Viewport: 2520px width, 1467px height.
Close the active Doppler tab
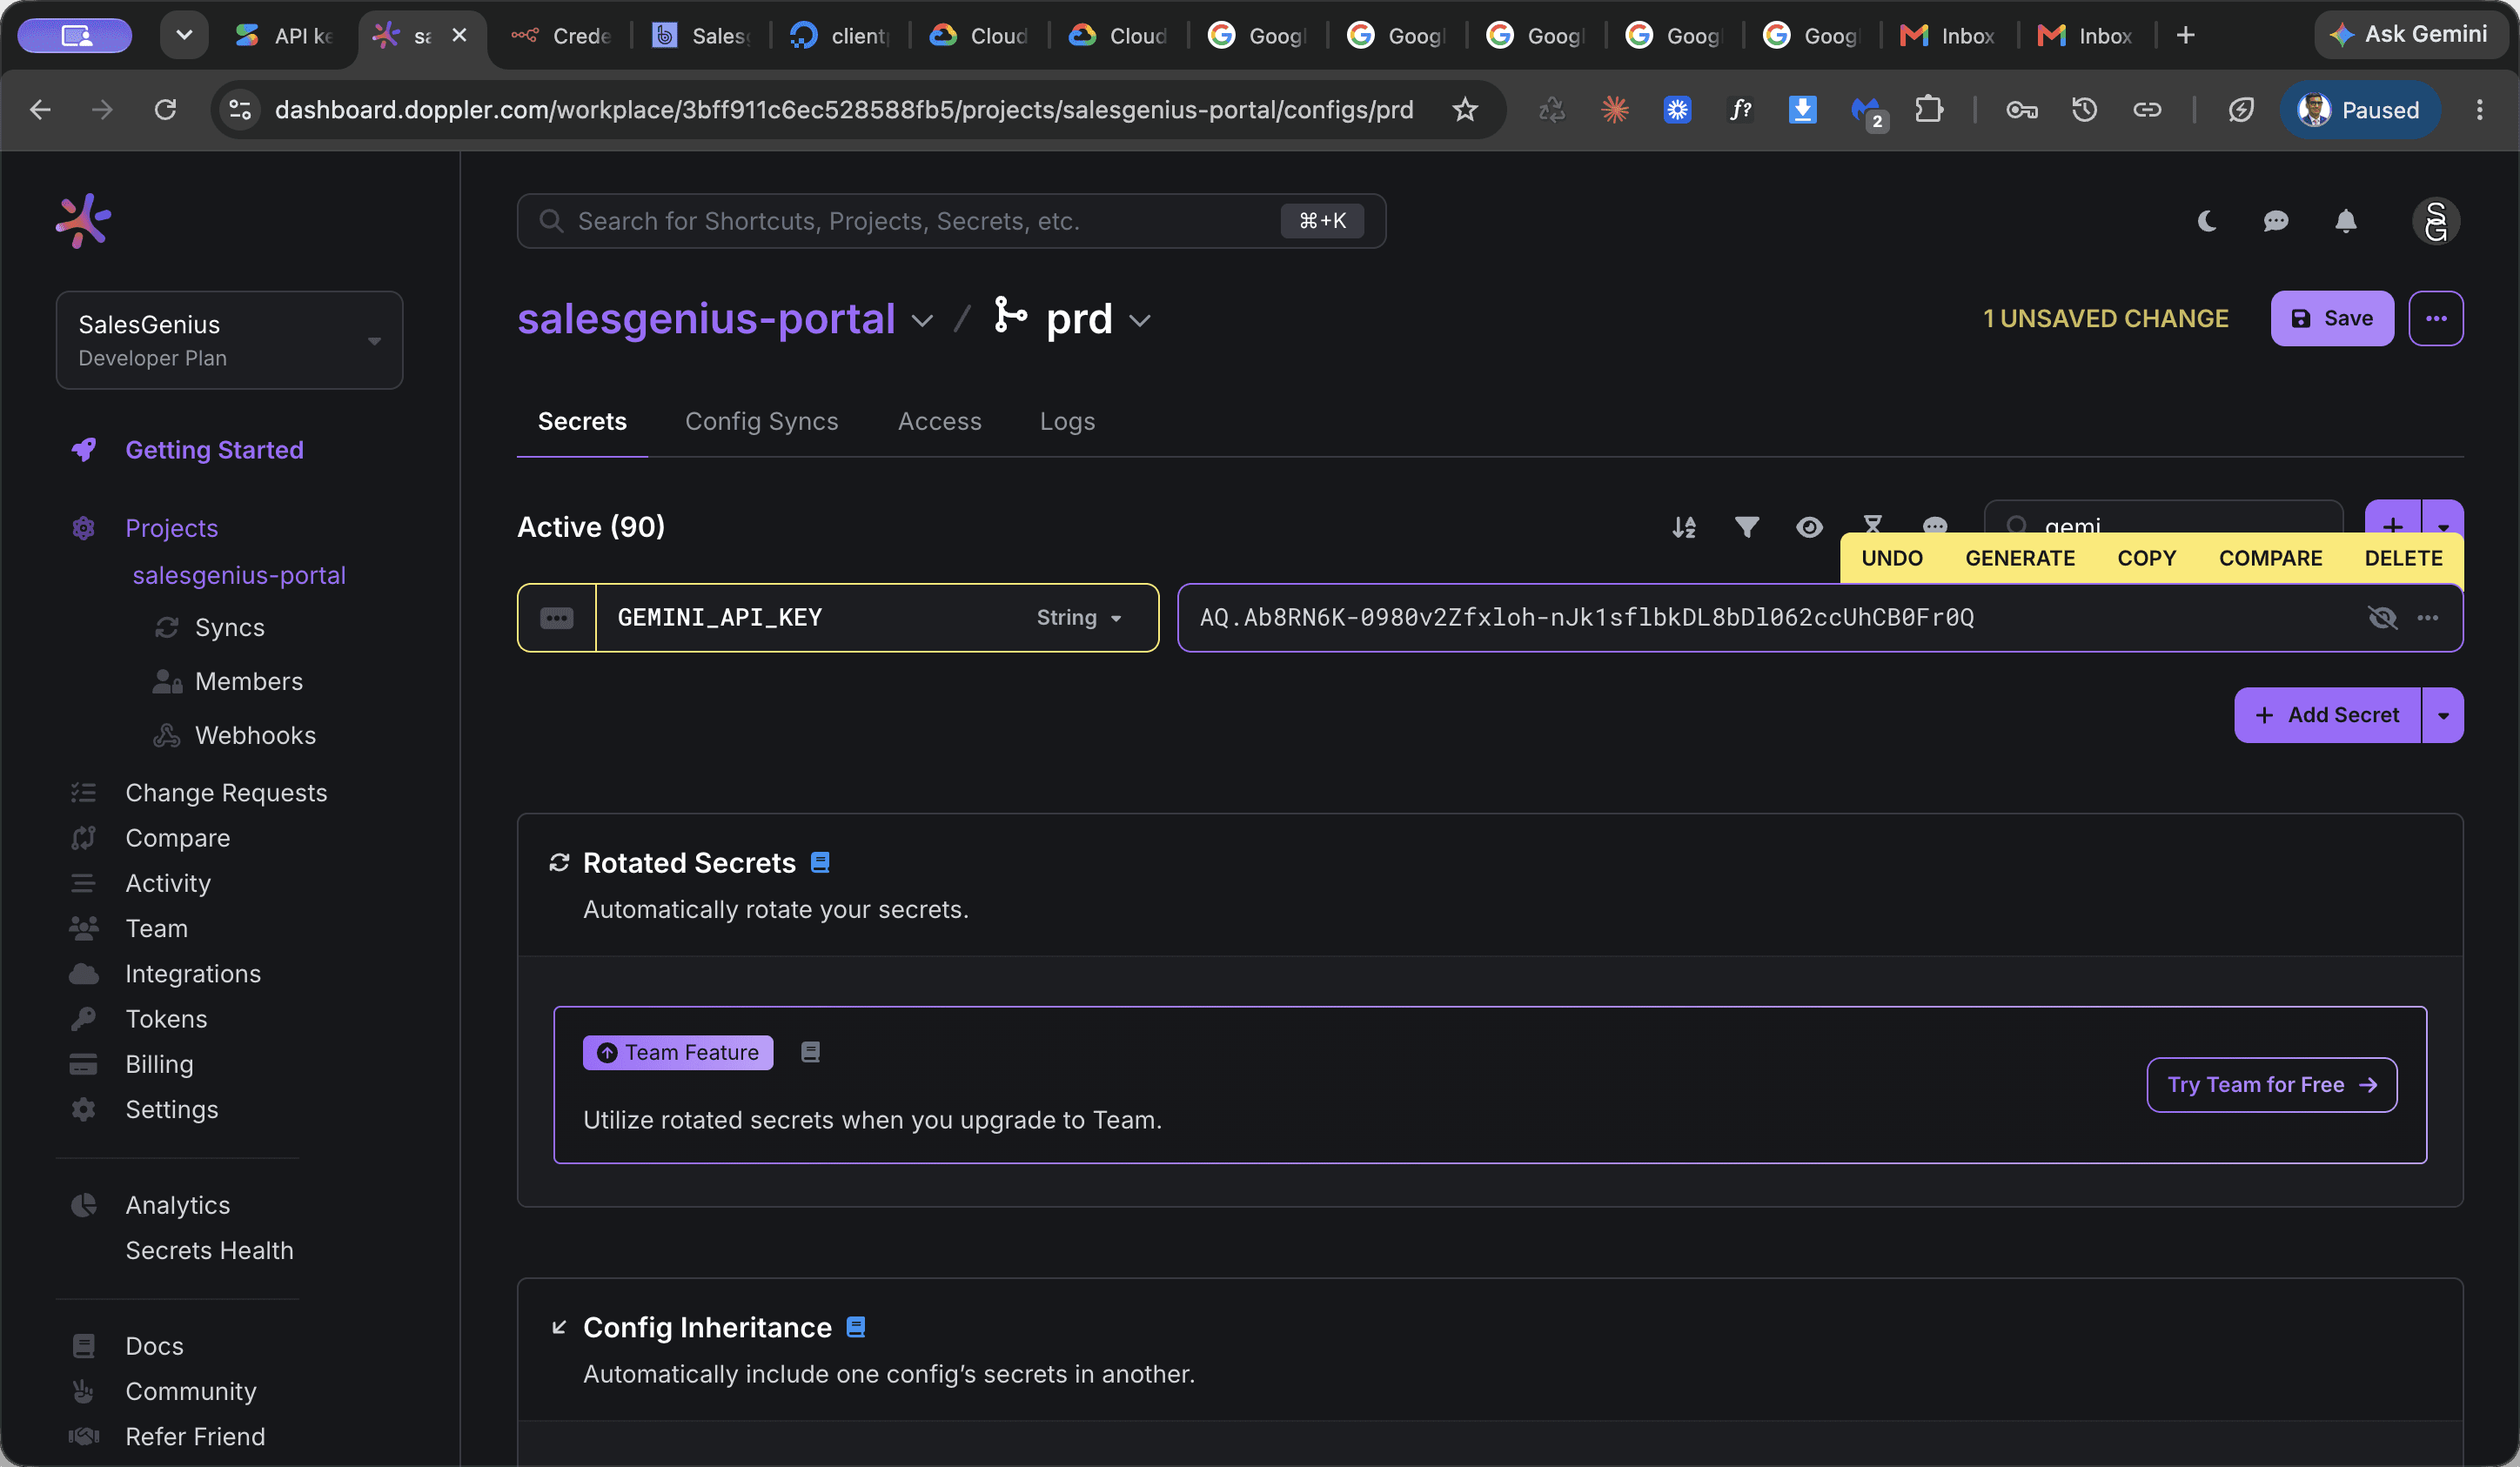[460, 35]
